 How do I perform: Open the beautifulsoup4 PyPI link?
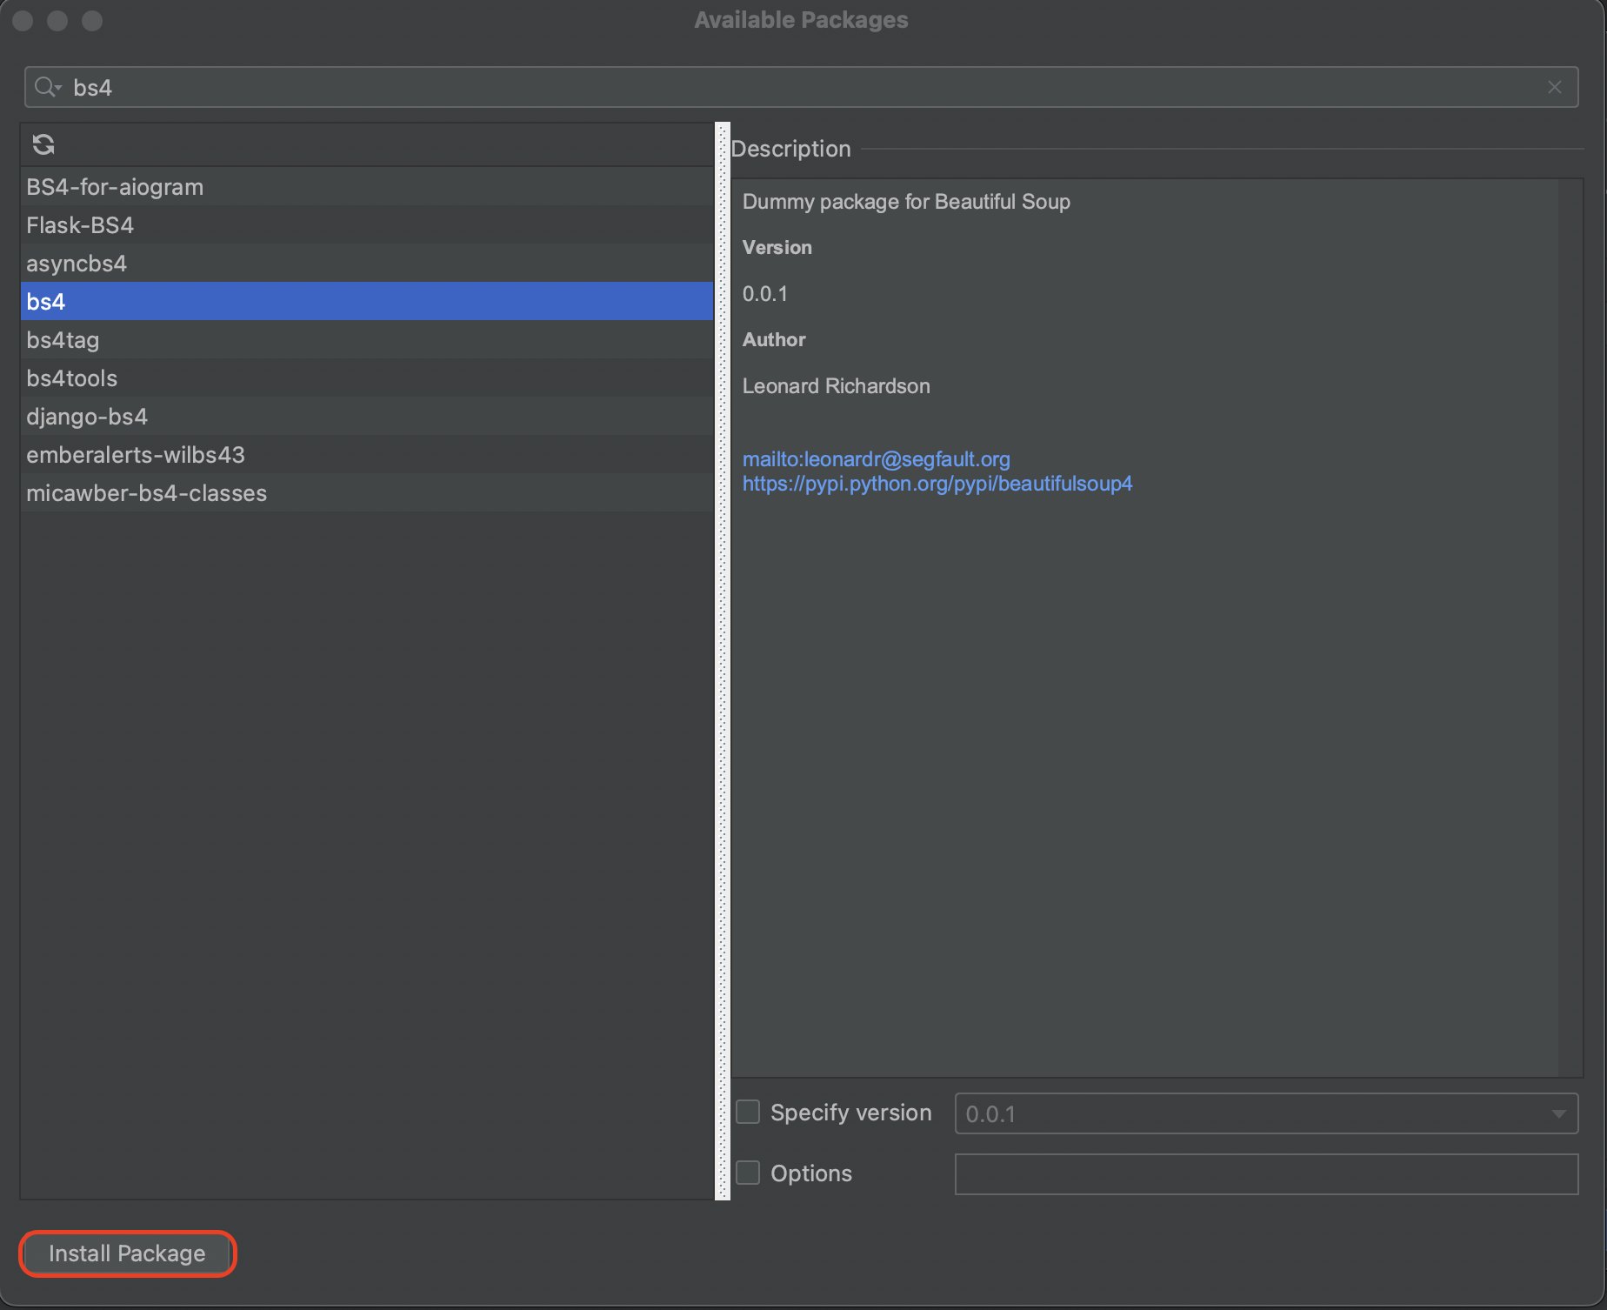click(937, 484)
